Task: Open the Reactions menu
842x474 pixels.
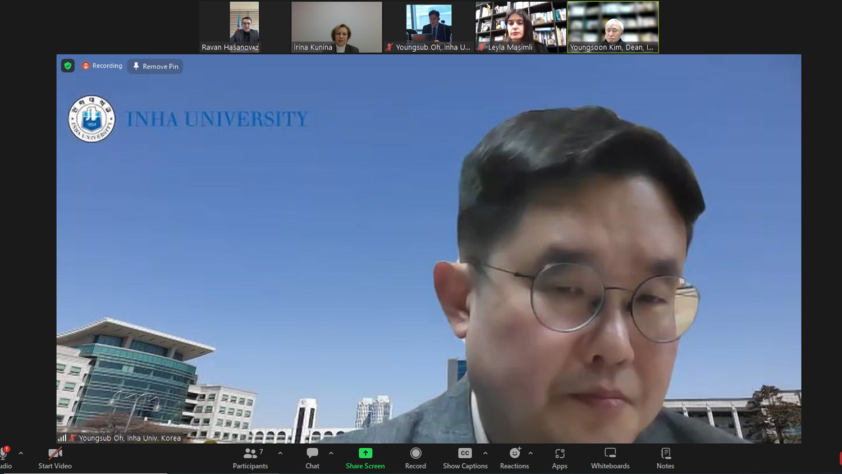Action: point(514,458)
